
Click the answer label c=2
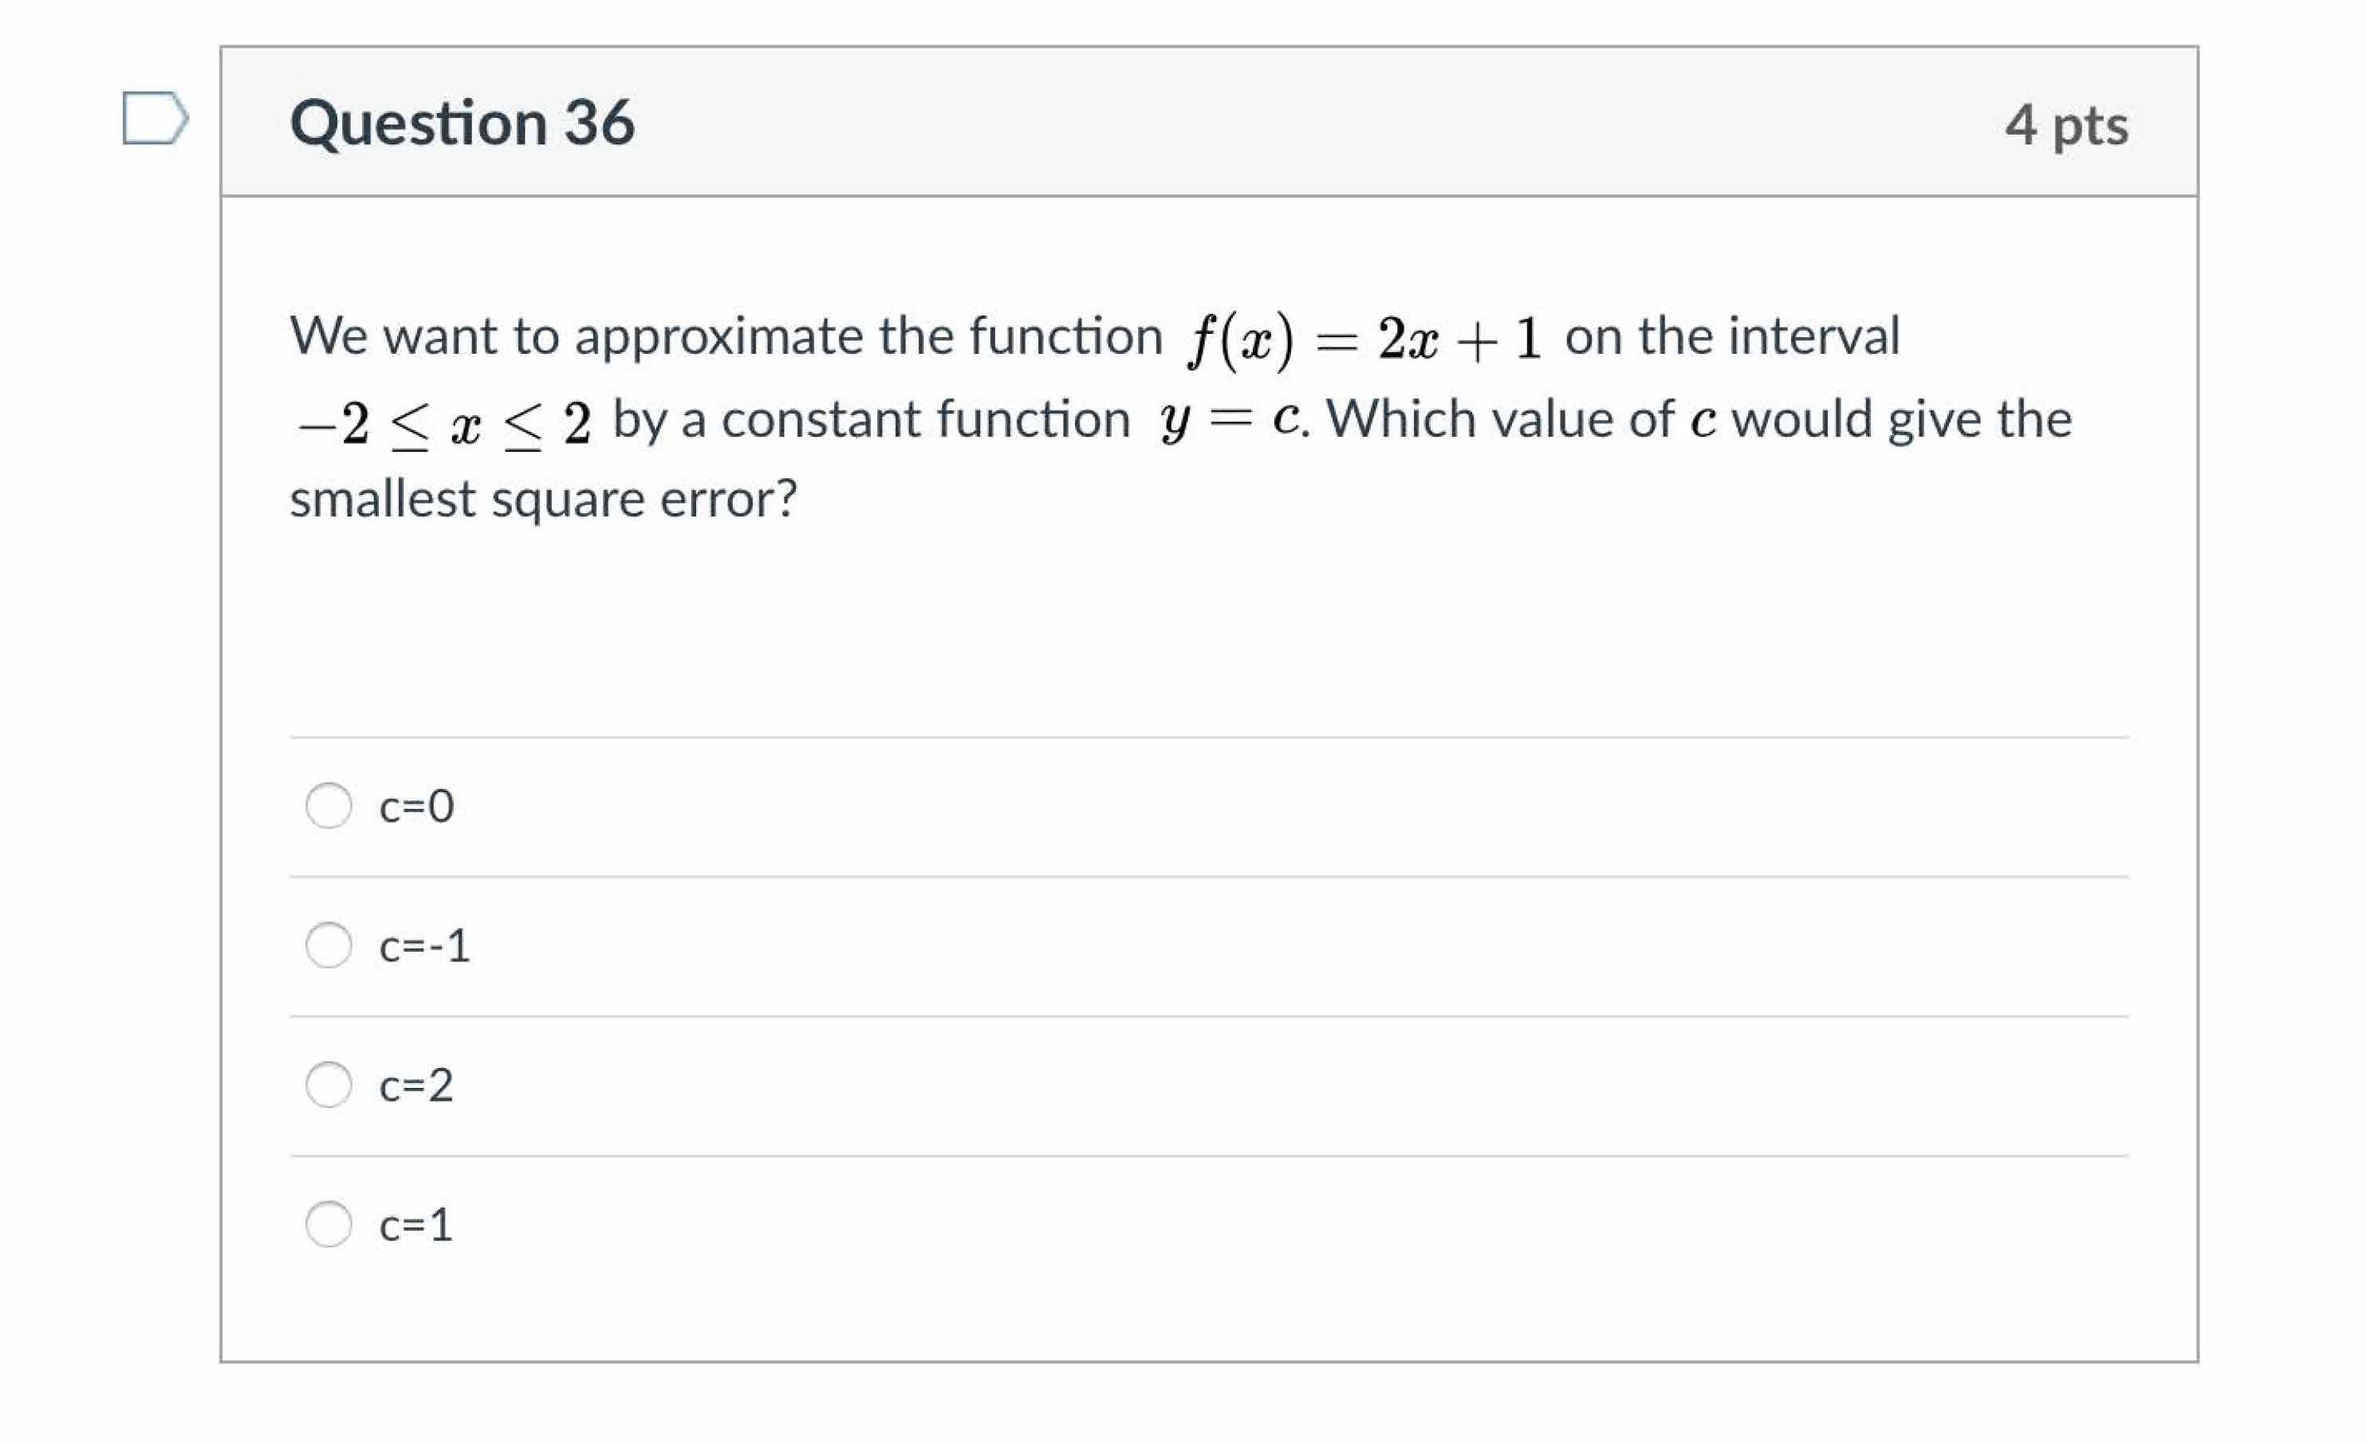418,1086
